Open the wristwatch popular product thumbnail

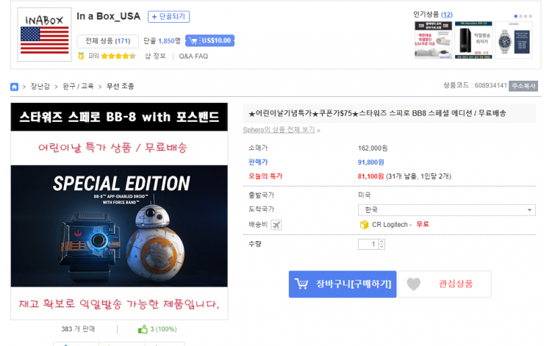click(x=513, y=40)
